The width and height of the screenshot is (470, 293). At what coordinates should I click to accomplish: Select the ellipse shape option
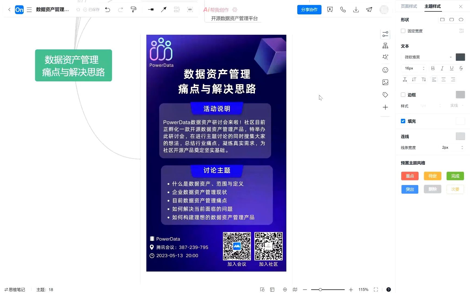(x=461, y=20)
